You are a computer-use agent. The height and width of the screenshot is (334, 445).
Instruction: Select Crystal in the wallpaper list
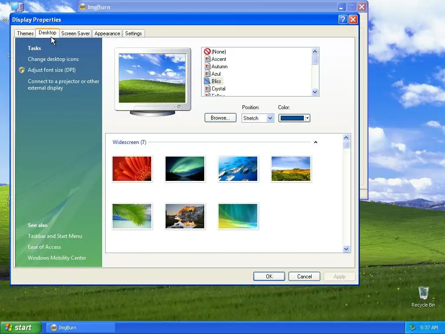pyautogui.click(x=218, y=89)
